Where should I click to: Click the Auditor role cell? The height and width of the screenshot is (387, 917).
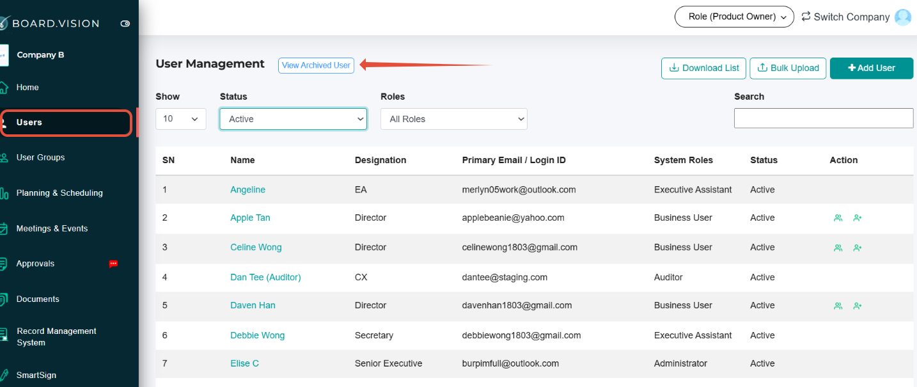pyautogui.click(x=668, y=278)
